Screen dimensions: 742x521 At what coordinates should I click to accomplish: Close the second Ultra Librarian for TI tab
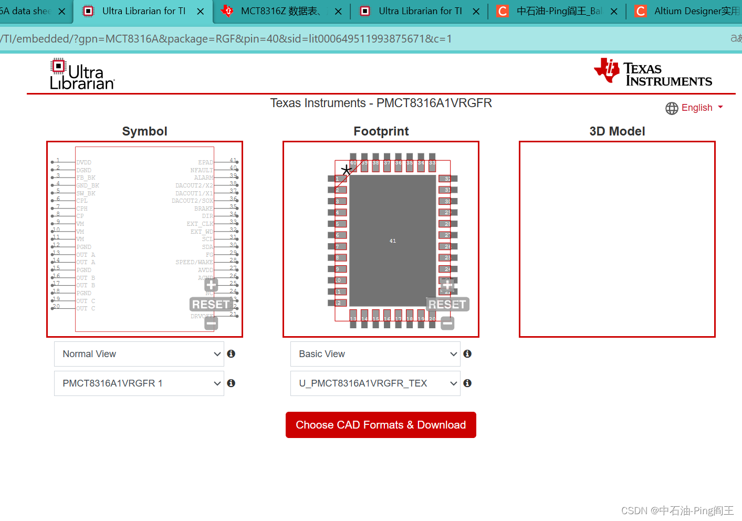click(x=476, y=11)
